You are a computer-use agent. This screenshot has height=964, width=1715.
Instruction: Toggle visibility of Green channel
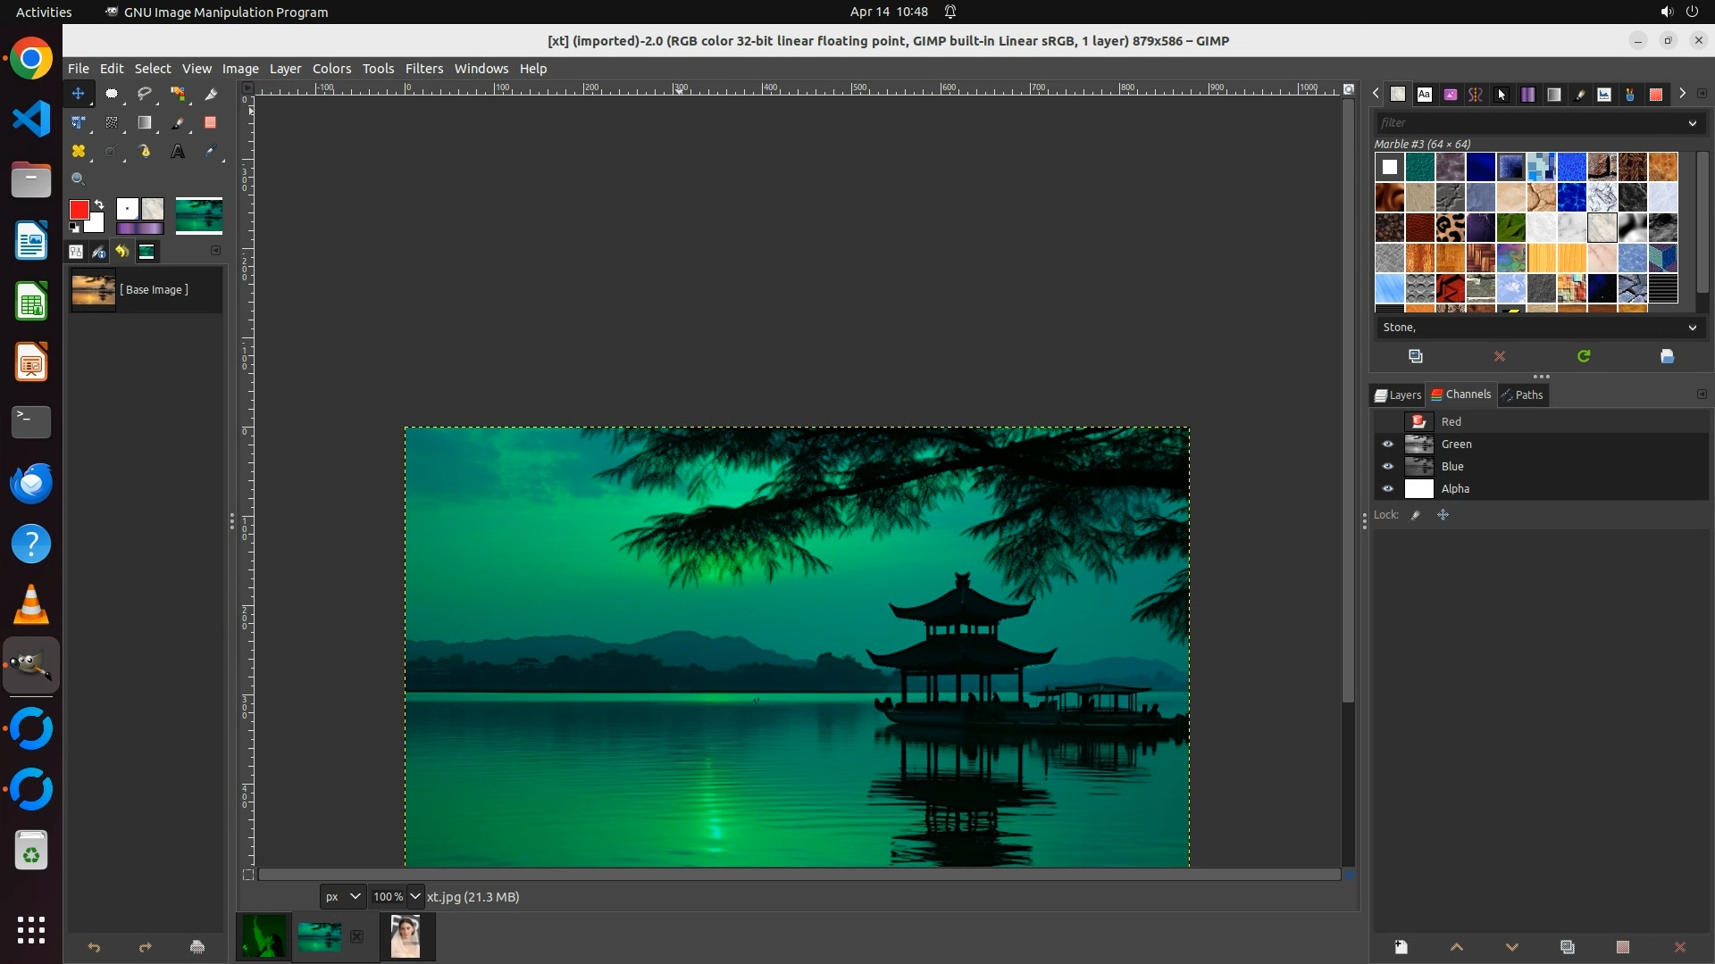[1388, 444]
